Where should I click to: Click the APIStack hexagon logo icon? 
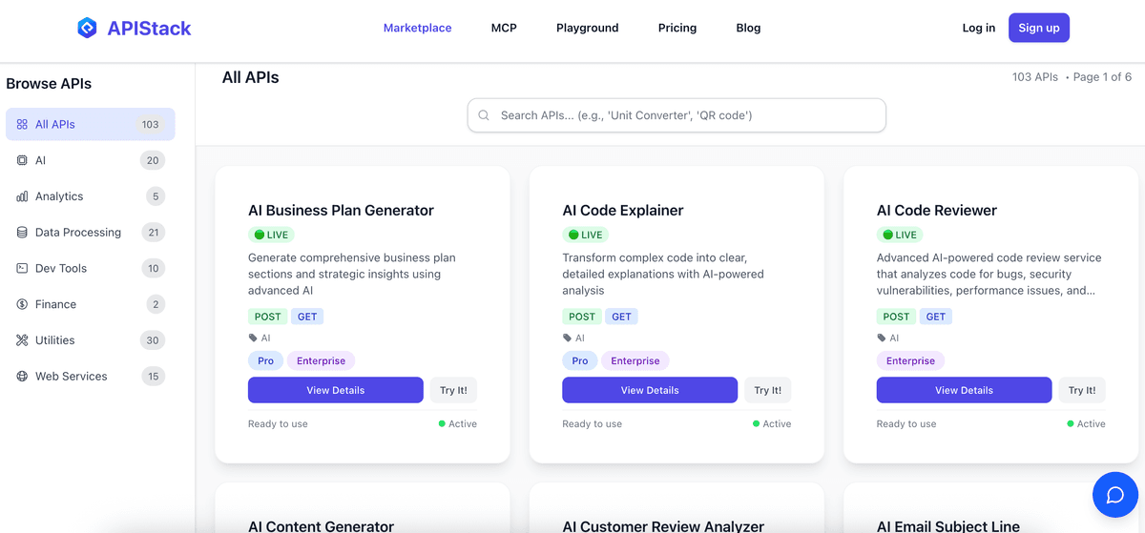click(87, 28)
